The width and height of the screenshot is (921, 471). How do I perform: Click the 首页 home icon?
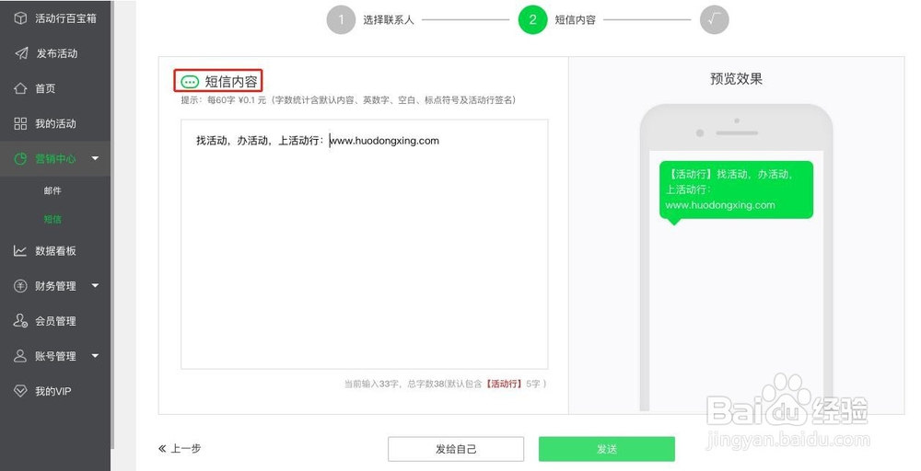pos(20,88)
